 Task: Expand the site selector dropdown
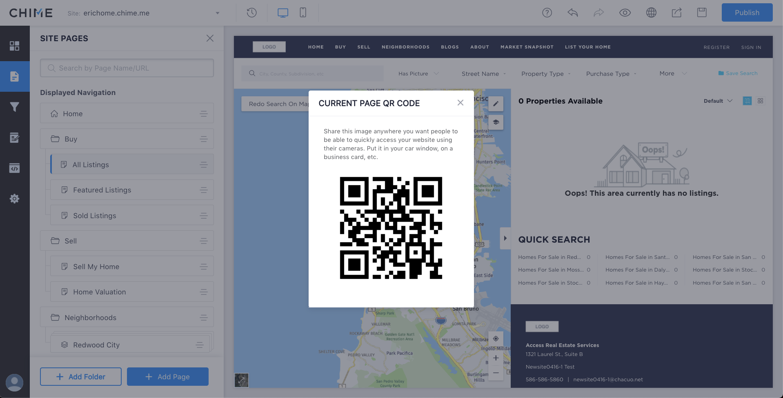coord(218,13)
